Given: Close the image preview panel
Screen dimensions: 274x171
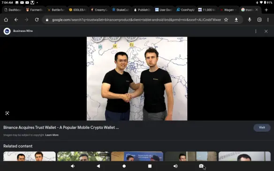Looking at the screenshot, I should 266,31.
